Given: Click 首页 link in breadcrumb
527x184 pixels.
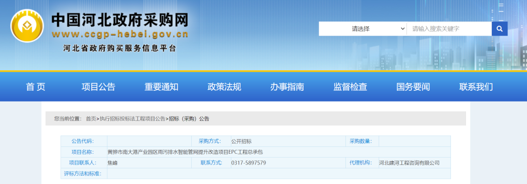Looking at the screenshot, I should pyautogui.click(x=91, y=119).
